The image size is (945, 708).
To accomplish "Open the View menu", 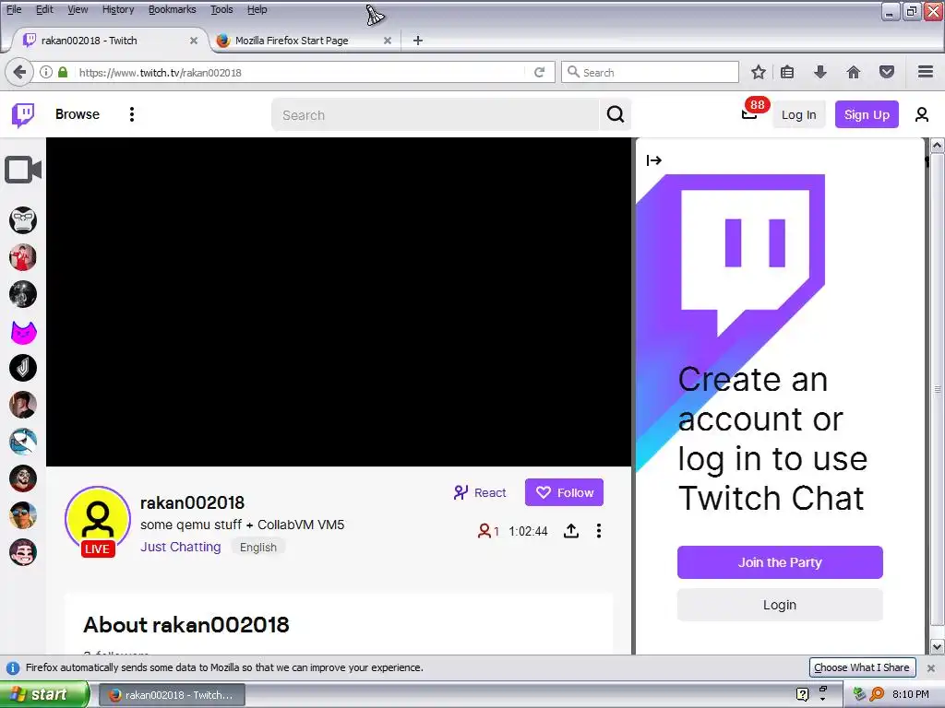I will click(78, 9).
